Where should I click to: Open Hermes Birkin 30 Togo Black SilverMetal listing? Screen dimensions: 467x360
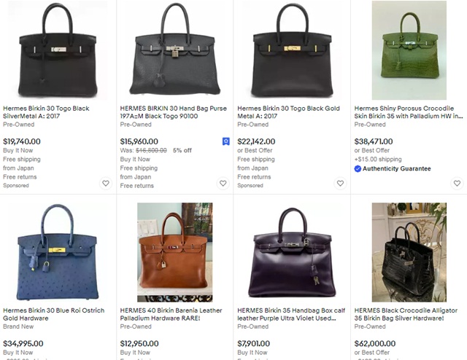pos(46,112)
